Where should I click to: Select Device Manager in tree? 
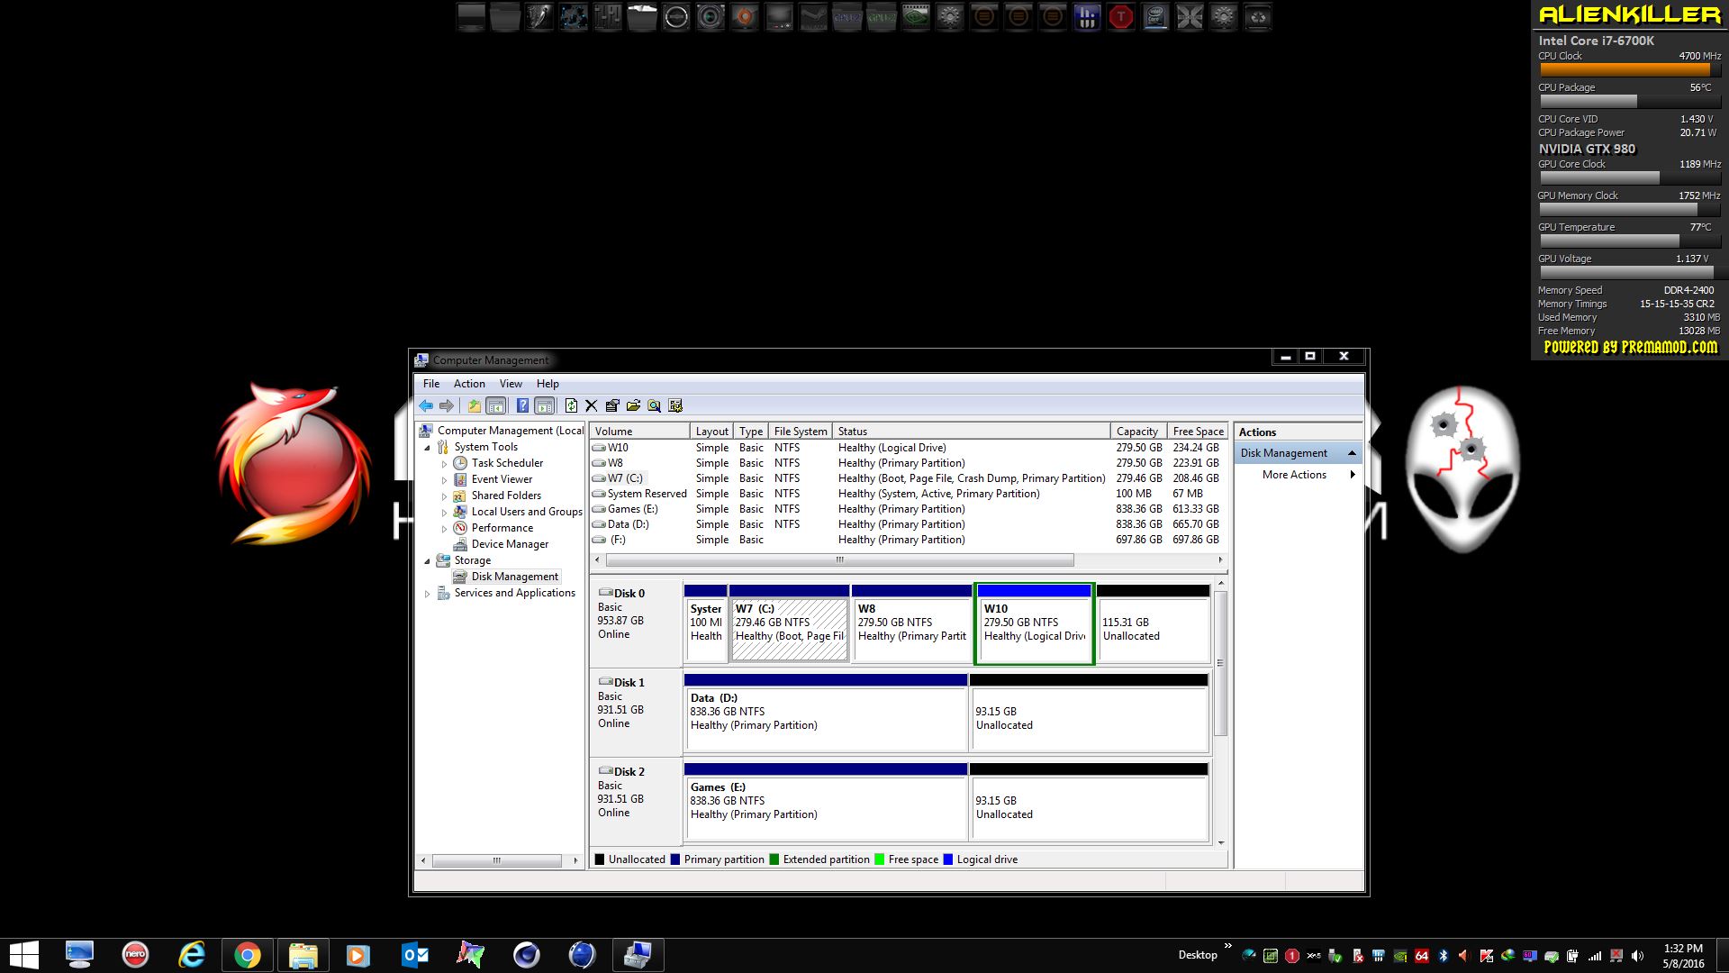pyautogui.click(x=510, y=544)
